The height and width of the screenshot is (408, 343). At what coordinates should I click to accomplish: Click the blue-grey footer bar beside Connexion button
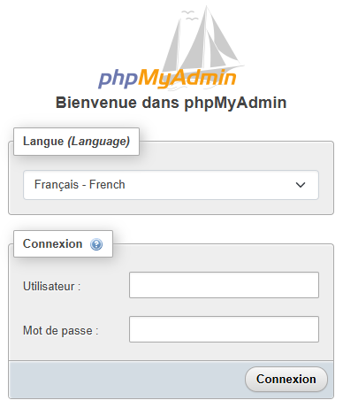[x=126, y=380]
